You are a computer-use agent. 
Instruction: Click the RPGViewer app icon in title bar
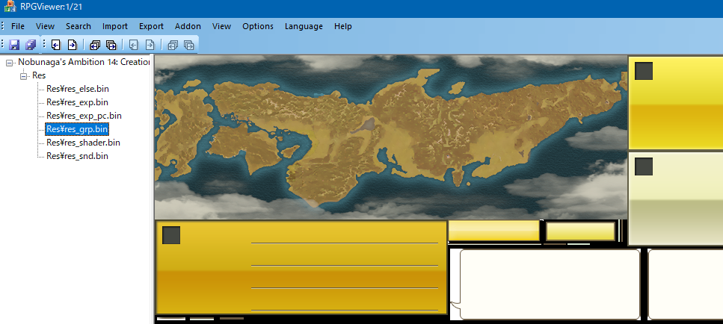[9, 8]
